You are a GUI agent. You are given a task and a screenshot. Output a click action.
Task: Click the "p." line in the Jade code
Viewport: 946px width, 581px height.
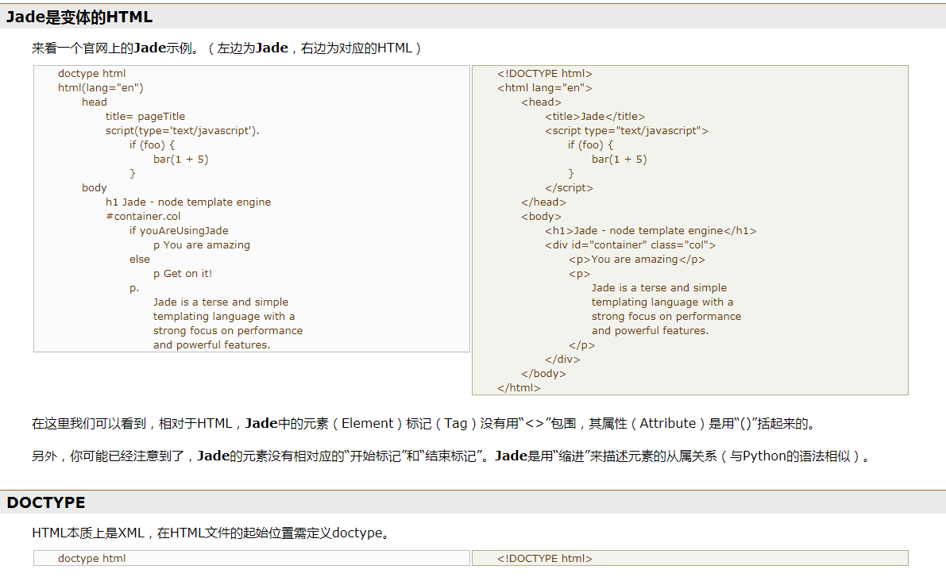coord(134,288)
